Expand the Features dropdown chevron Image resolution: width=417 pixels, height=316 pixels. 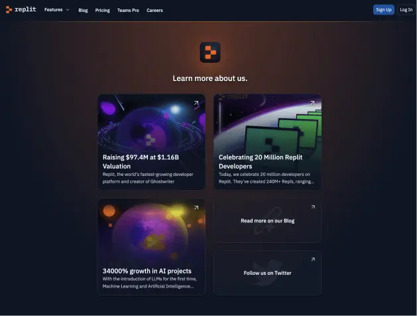pos(68,10)
